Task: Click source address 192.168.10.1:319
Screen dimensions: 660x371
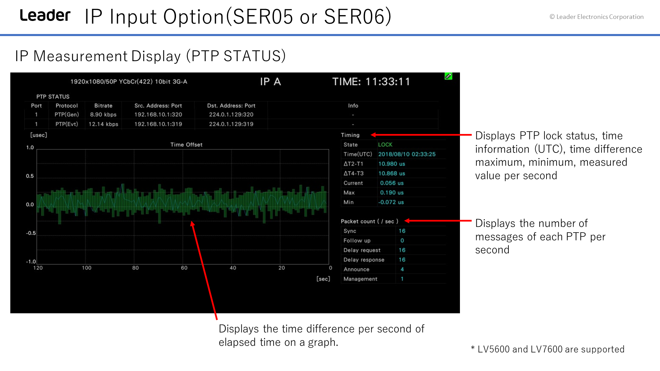Action: click(158, 124)
